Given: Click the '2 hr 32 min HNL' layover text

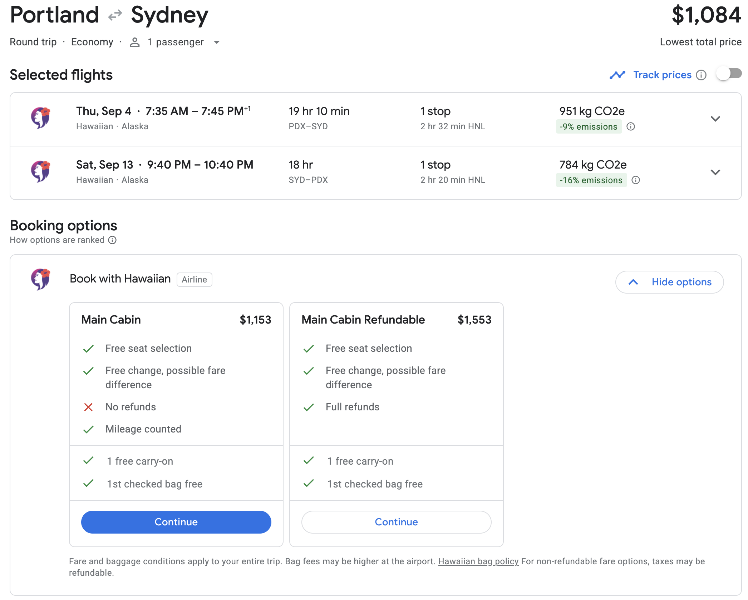Looking at the screenshot, I should coord(453,126).
